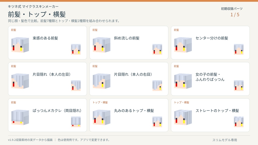Screen dimensions: 258x145
Task: Click the 3D head preview for ぱっつんメカクレ
Action: [x=20, y=117]
